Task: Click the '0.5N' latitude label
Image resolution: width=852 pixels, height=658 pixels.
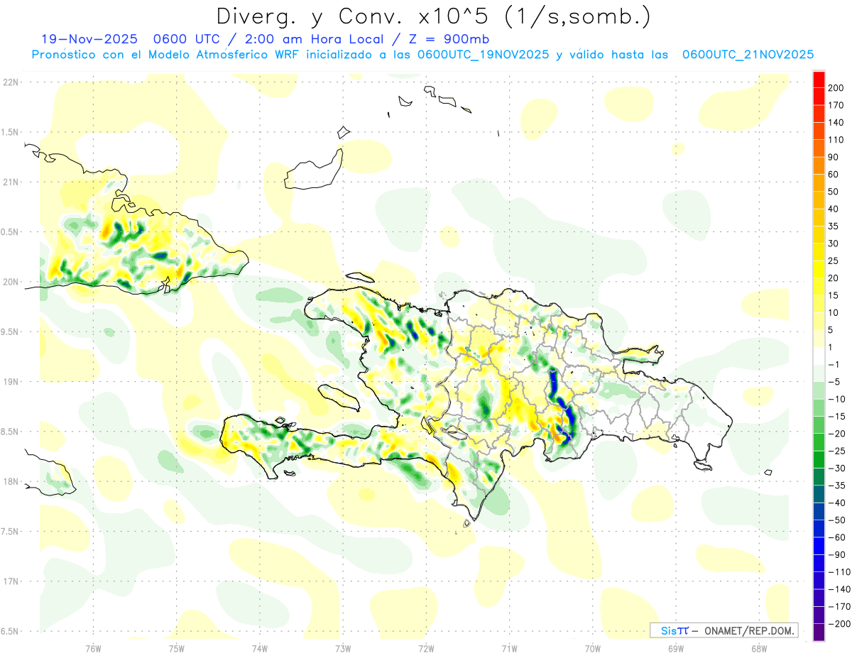Action: point(10,232)
